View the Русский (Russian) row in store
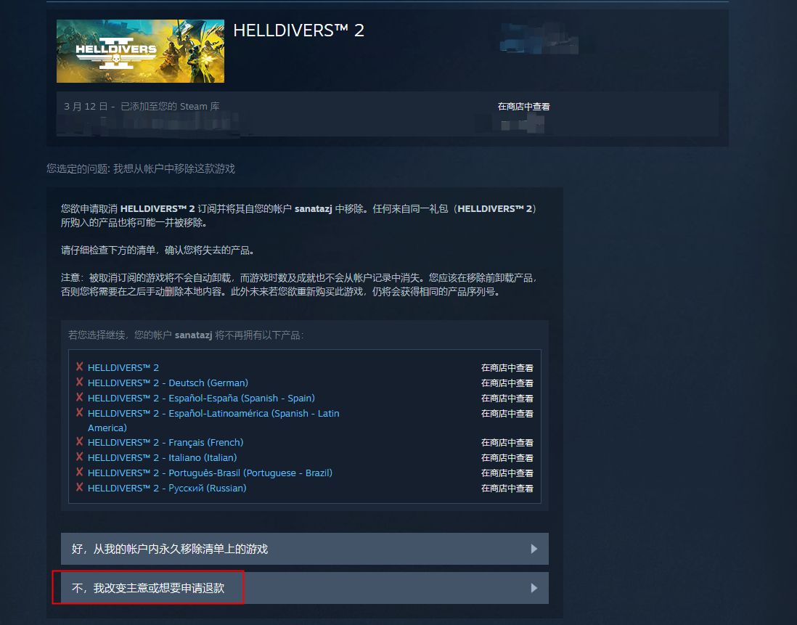This screenshot has width=797, height=625. pos(507,489)
